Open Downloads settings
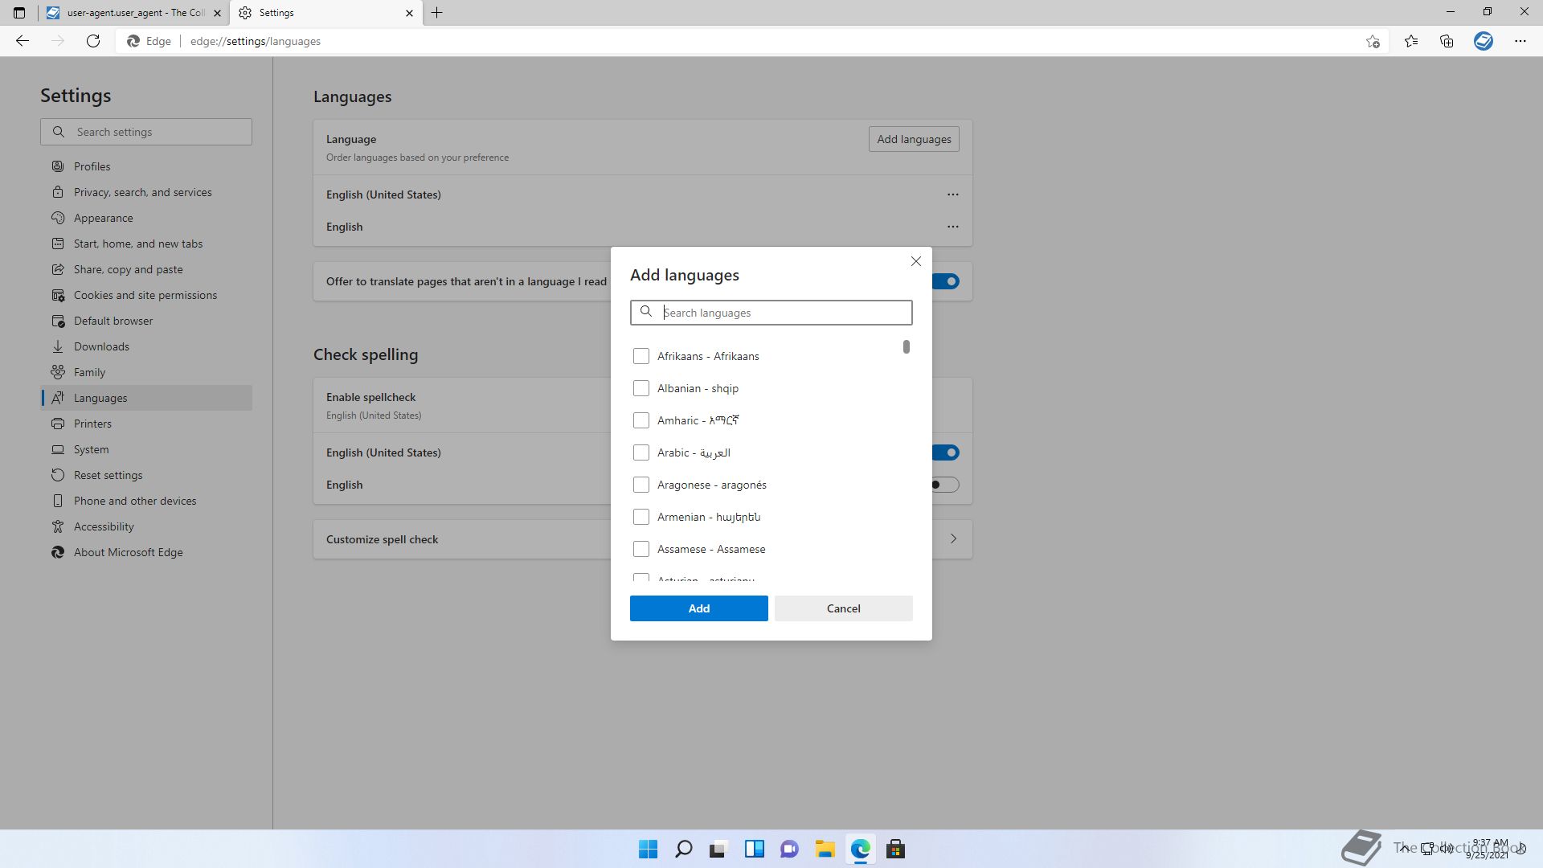The height and width of the screenshot is (868, 1543). [146, 346]
